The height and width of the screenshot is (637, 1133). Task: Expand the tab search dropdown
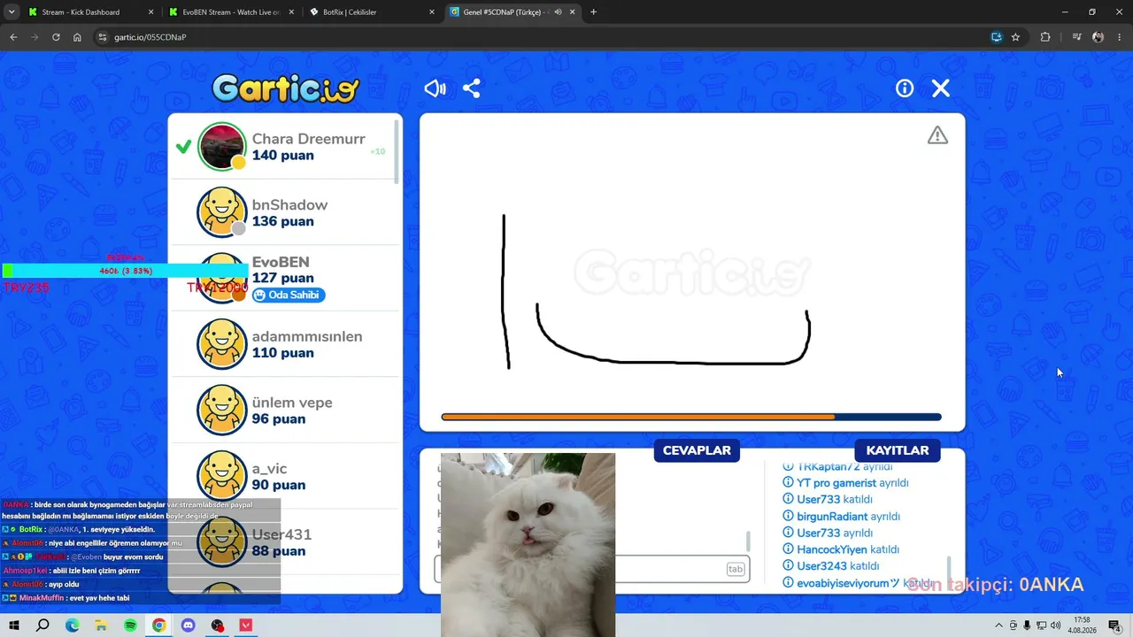[12, 12]
